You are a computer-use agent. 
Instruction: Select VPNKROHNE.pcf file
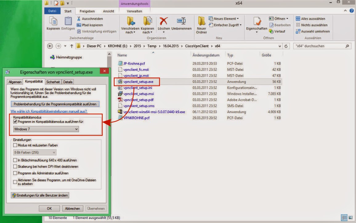[x=134, y=118]
